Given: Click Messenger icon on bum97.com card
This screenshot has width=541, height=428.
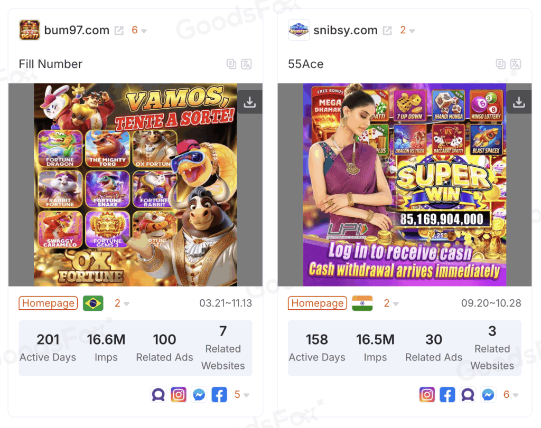Looking at the screenshot, I should coord(199,395).
